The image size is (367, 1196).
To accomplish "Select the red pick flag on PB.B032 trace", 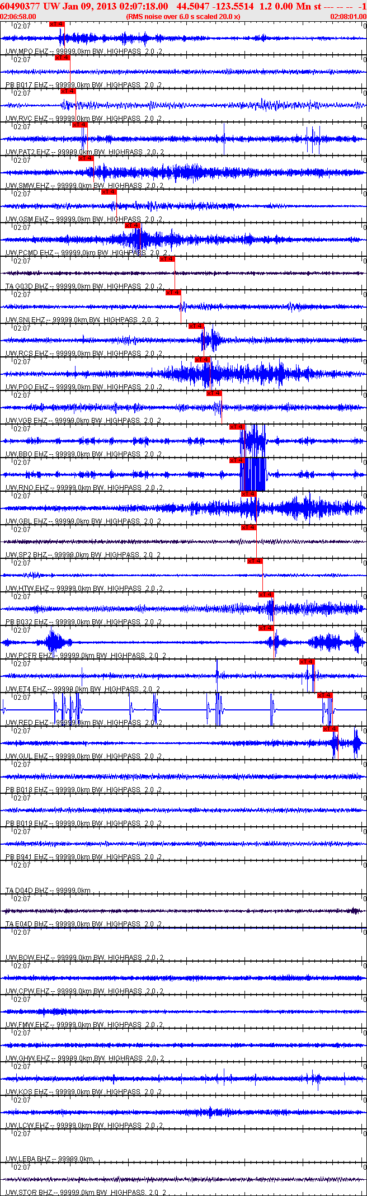I will (x=266, y=595).
